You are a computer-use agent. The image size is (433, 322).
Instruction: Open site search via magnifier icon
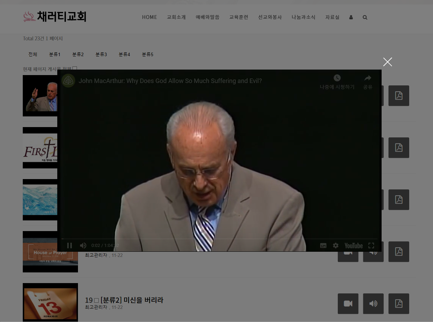coord(365,17)
